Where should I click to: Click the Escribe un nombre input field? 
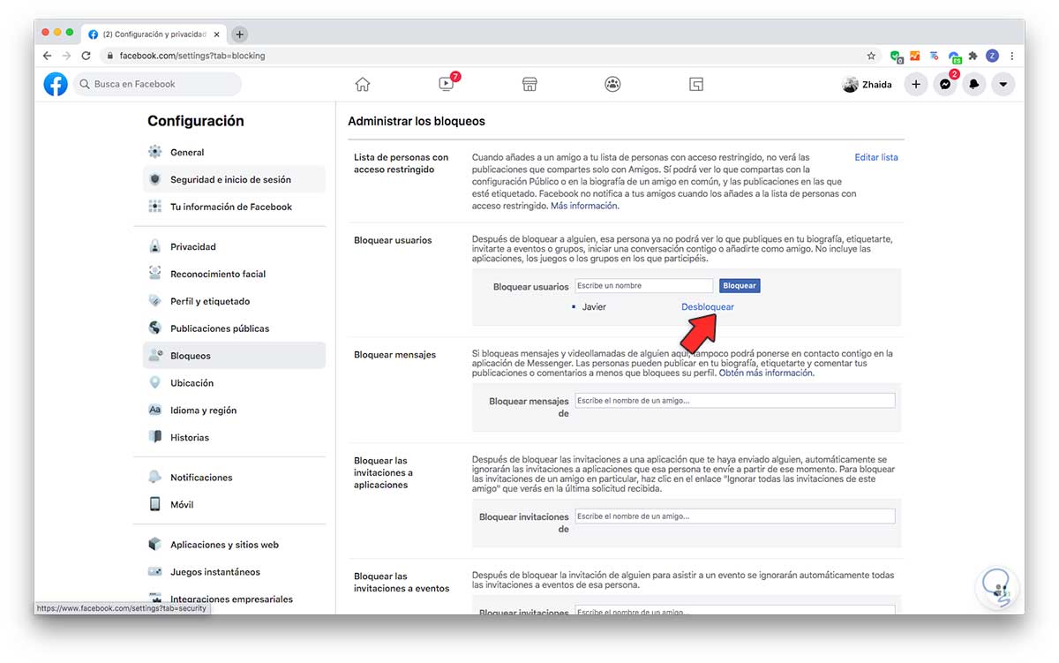tap(643, 285)
